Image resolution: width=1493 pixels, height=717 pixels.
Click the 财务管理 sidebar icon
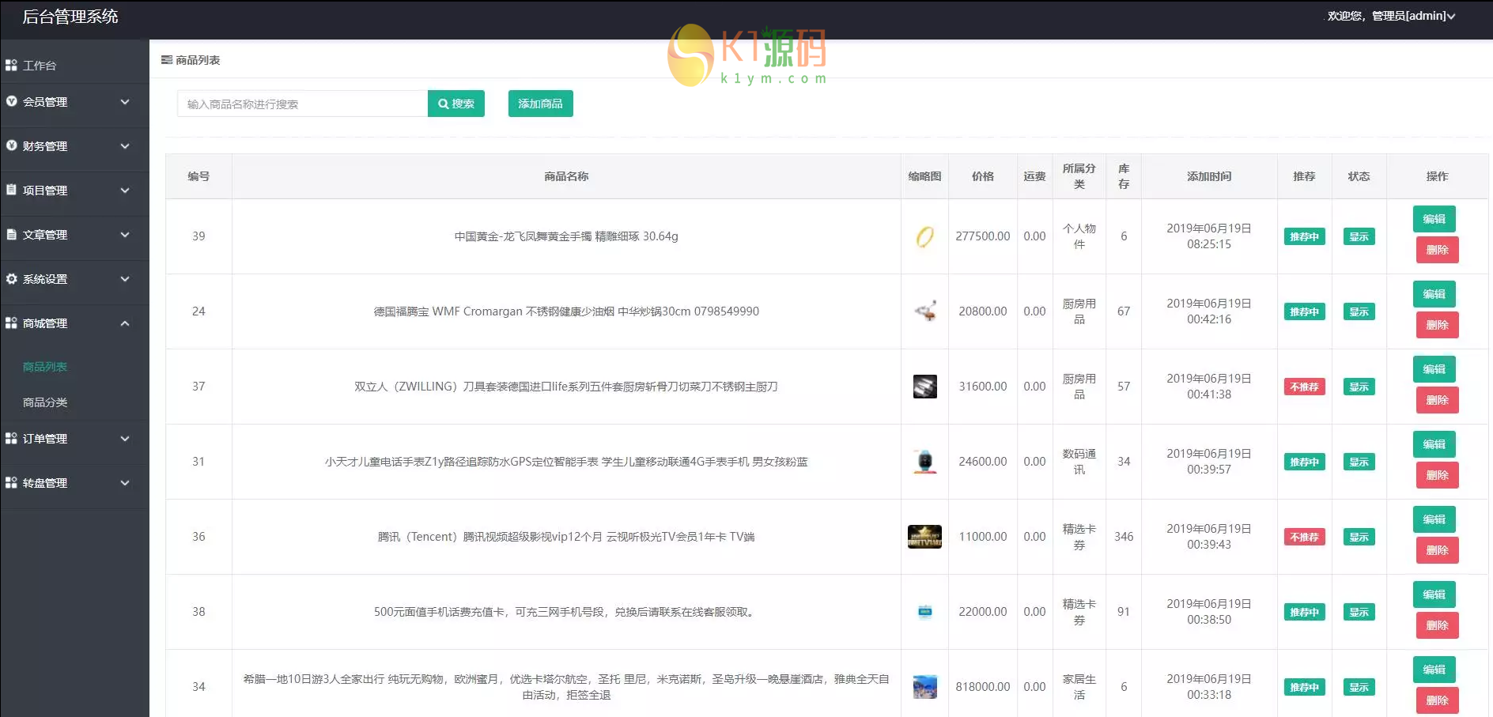pos(11,146)
